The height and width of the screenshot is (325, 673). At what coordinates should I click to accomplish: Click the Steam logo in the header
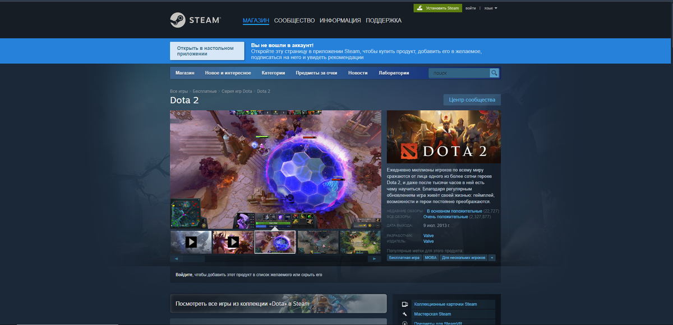[x=196, y=20]
